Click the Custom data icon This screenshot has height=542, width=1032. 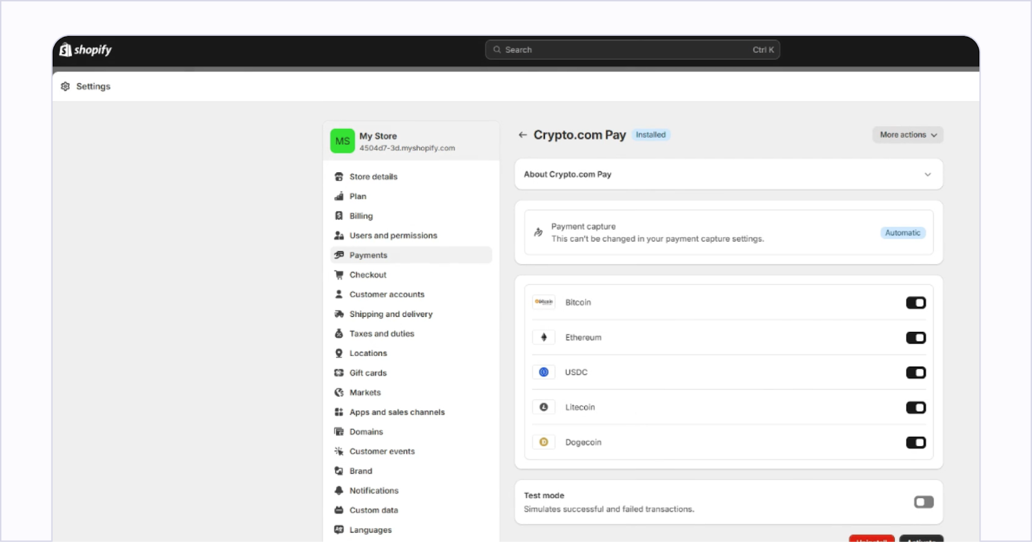(339, 510)
